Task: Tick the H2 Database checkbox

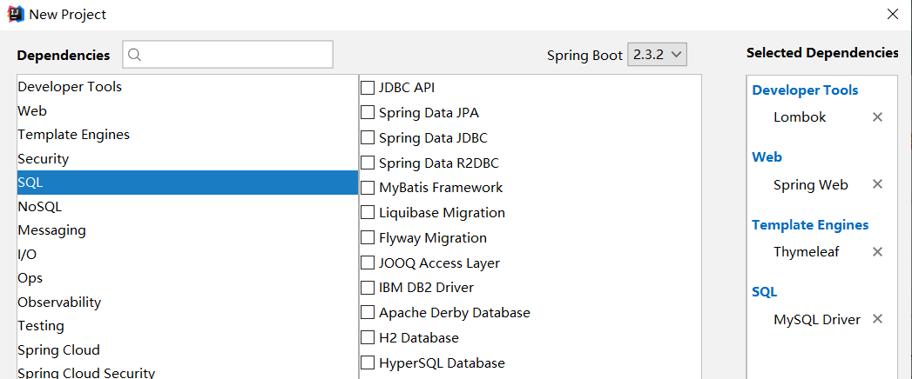Action: (x=368, y=337)
